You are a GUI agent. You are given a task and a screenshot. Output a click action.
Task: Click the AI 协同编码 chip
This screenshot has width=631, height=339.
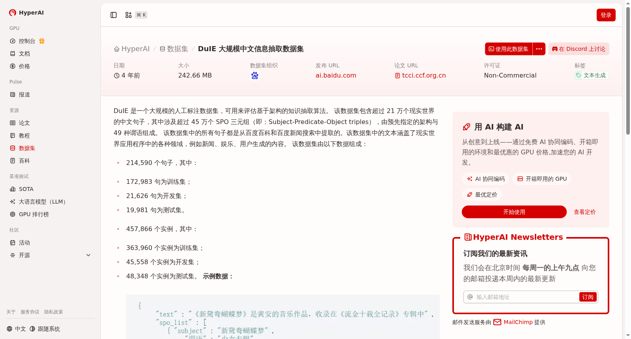tap(485, 179)
